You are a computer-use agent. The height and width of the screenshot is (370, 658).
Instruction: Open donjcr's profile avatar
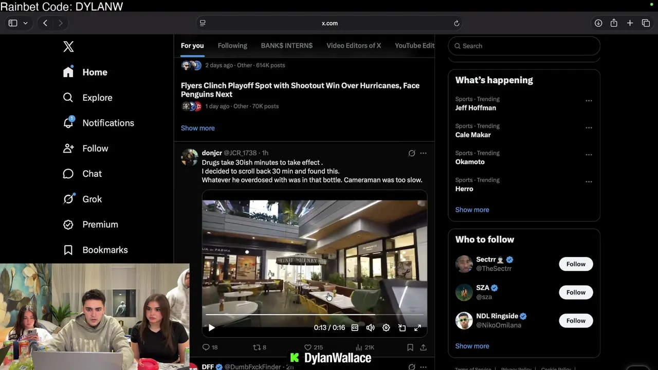[190, 157]
